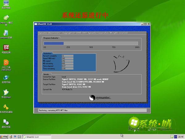Click the computer quick launch icon in taskbar

click(x=15, y=137)
